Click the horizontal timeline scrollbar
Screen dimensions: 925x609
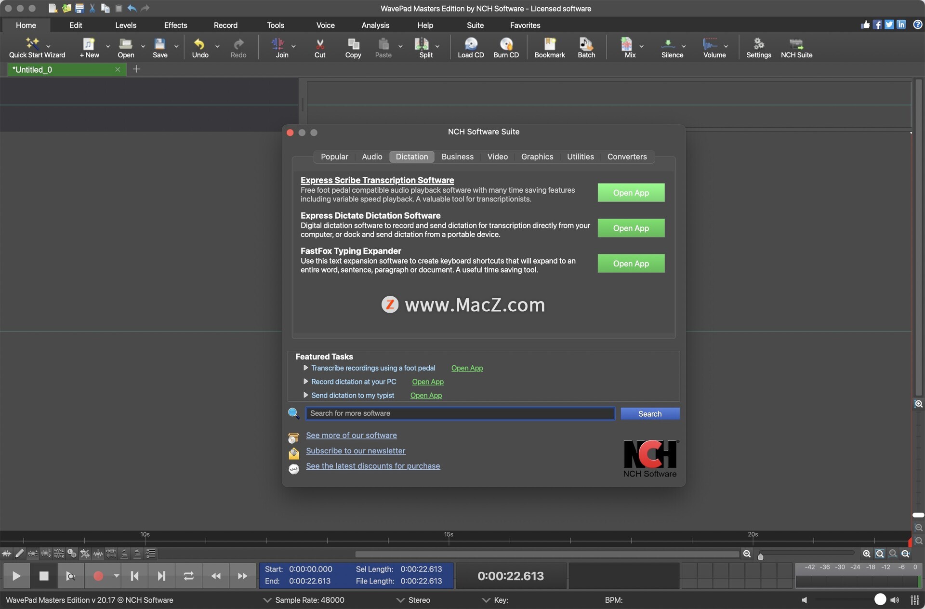[547, 554]
